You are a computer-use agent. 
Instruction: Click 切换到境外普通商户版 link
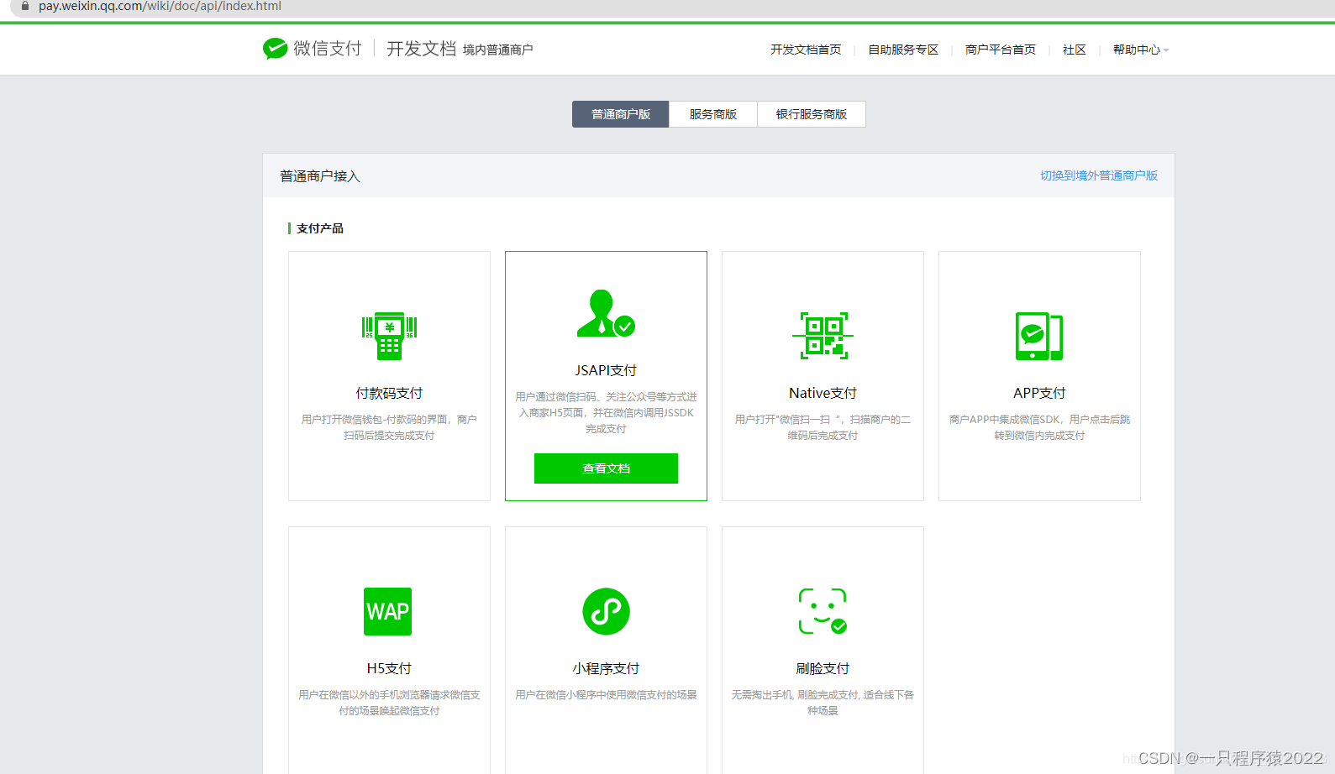pos(1099,175)
